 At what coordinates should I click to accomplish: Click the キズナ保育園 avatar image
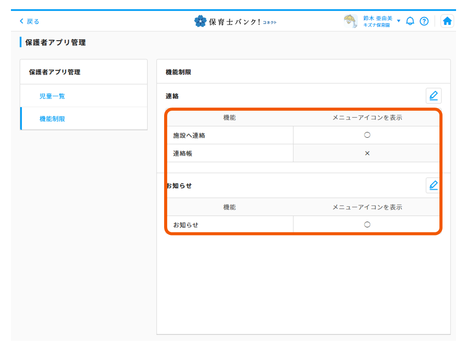coord(350,21)
